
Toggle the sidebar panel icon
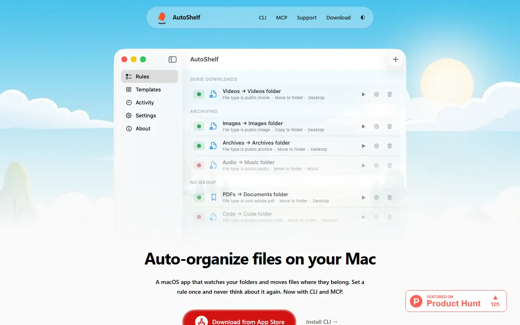173,59
